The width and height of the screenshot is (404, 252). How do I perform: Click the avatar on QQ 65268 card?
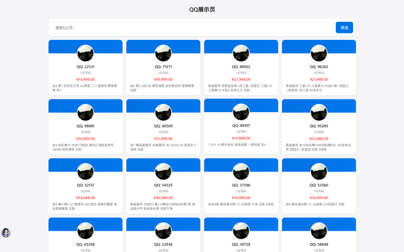coord(85,231)
